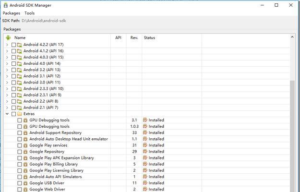Viewport: 300px width, 192px height.
Task: Click folder icon of Android 3.0 (API 11)
Action: pos(19,83)
